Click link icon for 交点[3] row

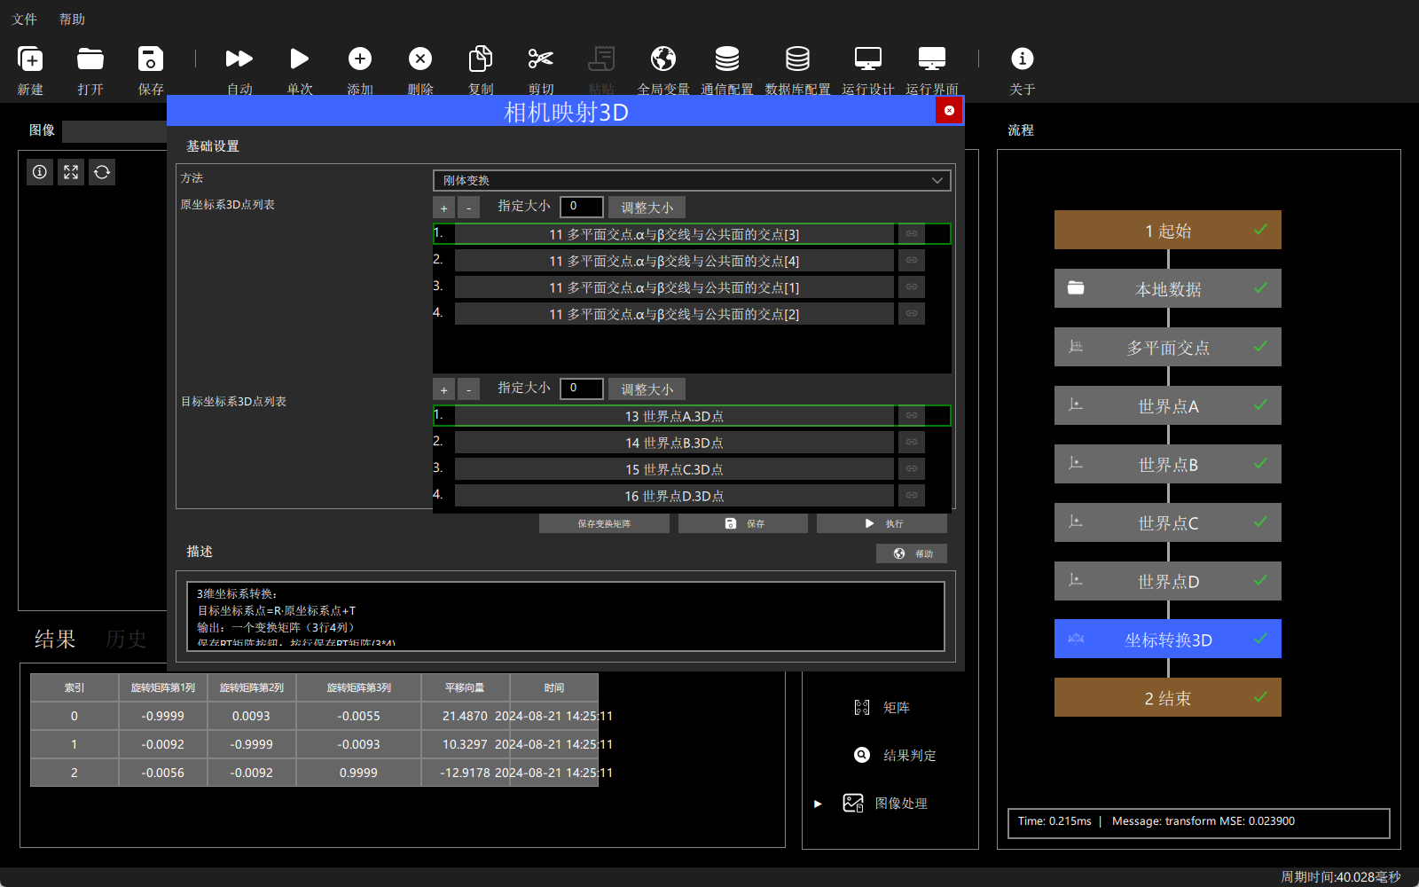point(912,234)
